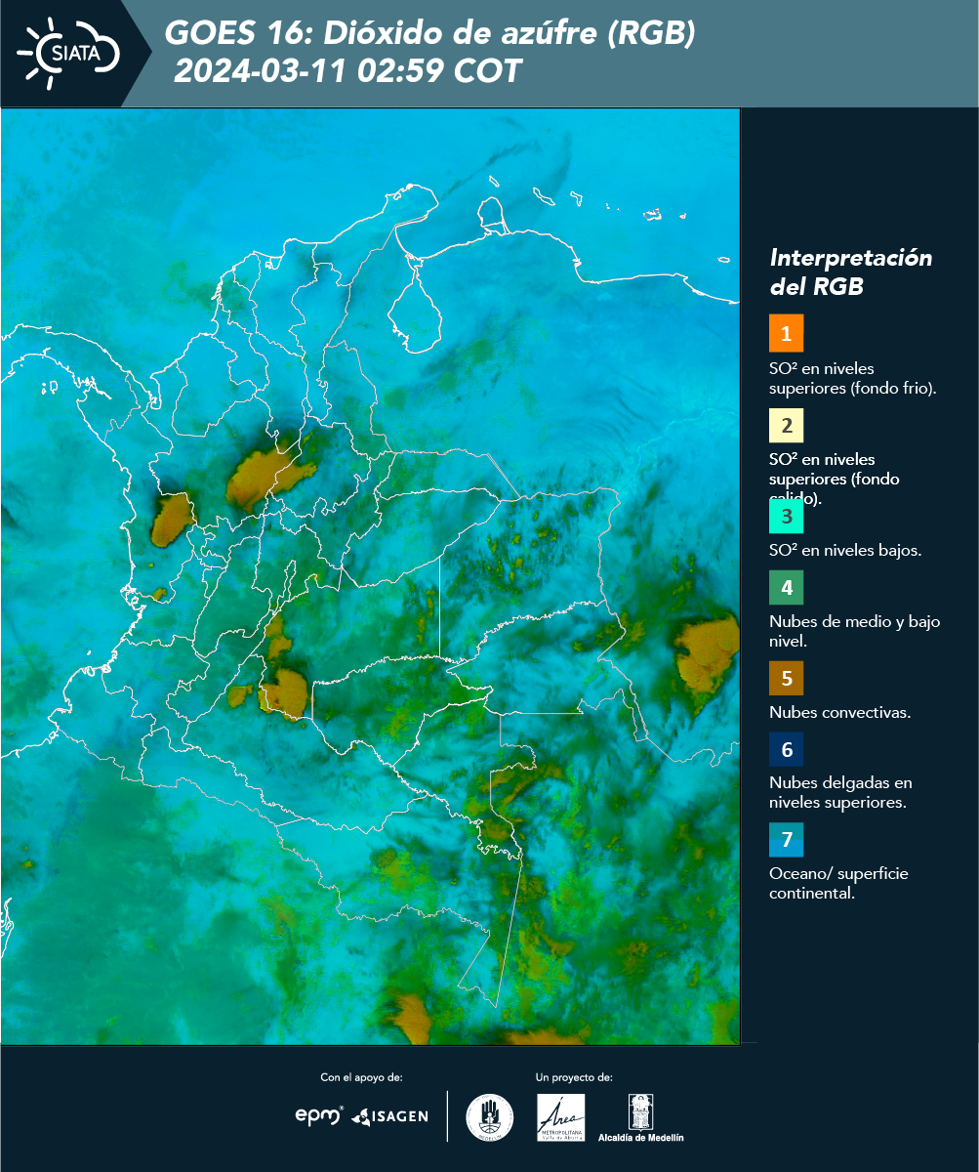Image resolution: width=979 pixels, height=1172 pixels.
Task: Click the Área Metropolitana Valle de Aburrá logo
Action: click(x=561, y=1117)
